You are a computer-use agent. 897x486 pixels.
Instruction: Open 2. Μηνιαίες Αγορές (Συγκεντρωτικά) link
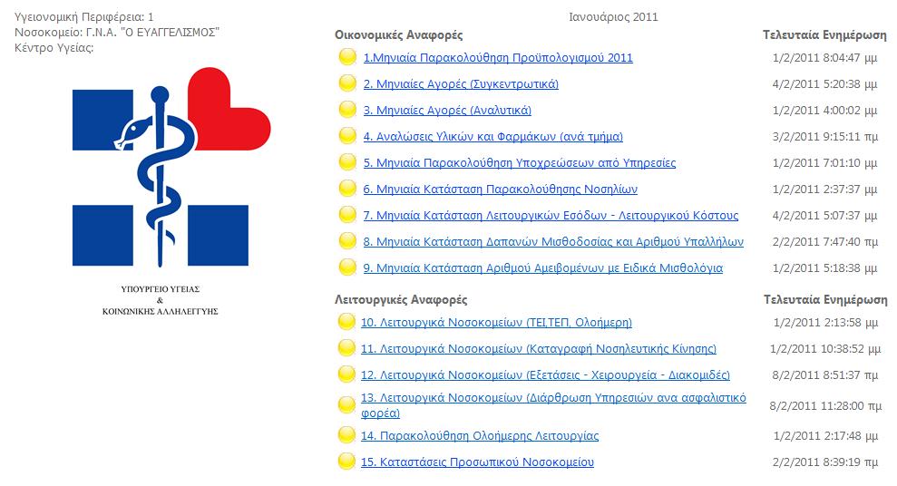pos(461,84)
